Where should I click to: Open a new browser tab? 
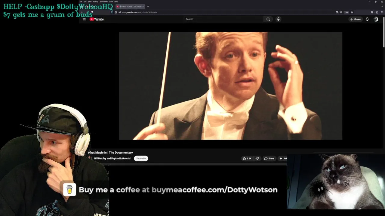point(148,7)
